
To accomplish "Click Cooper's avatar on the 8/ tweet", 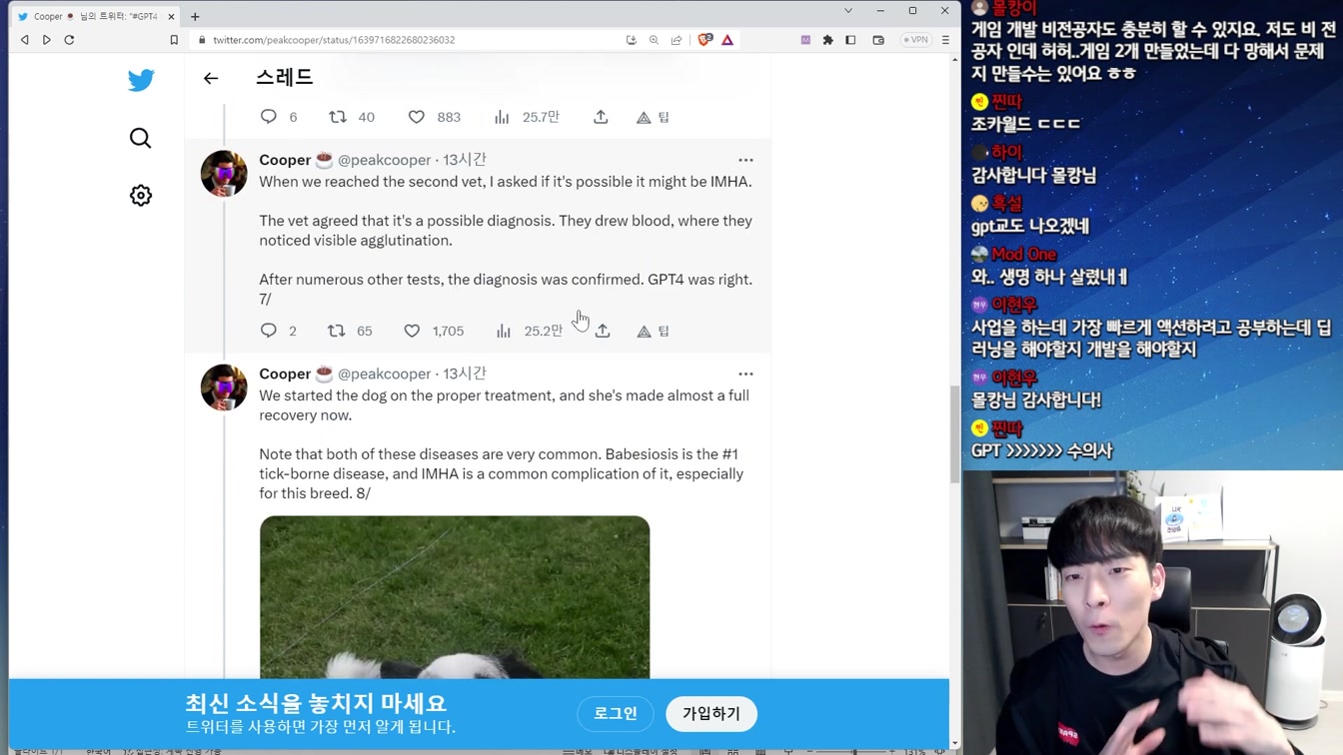I will click(224, 387).
